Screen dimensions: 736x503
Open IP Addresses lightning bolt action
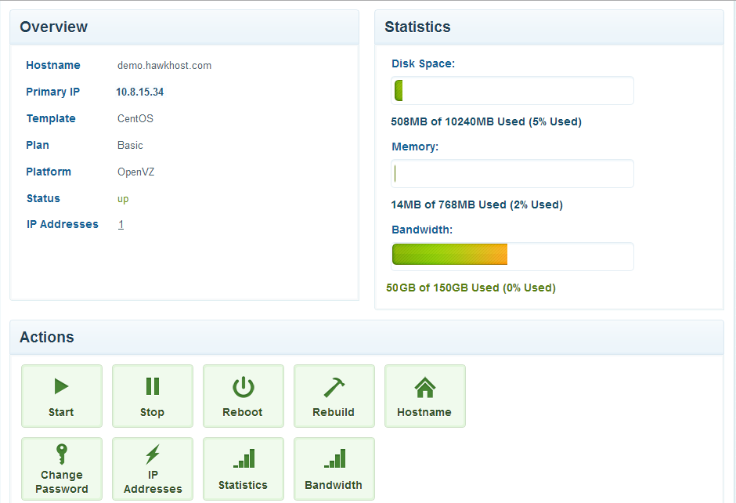153,454
